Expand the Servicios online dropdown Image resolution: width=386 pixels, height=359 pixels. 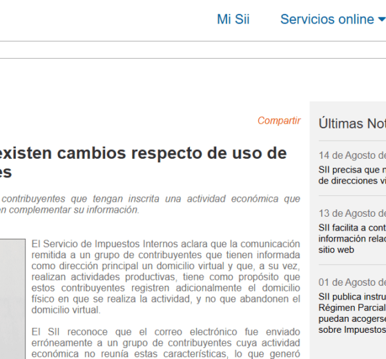pyautogui.click(x=333, y=19)
